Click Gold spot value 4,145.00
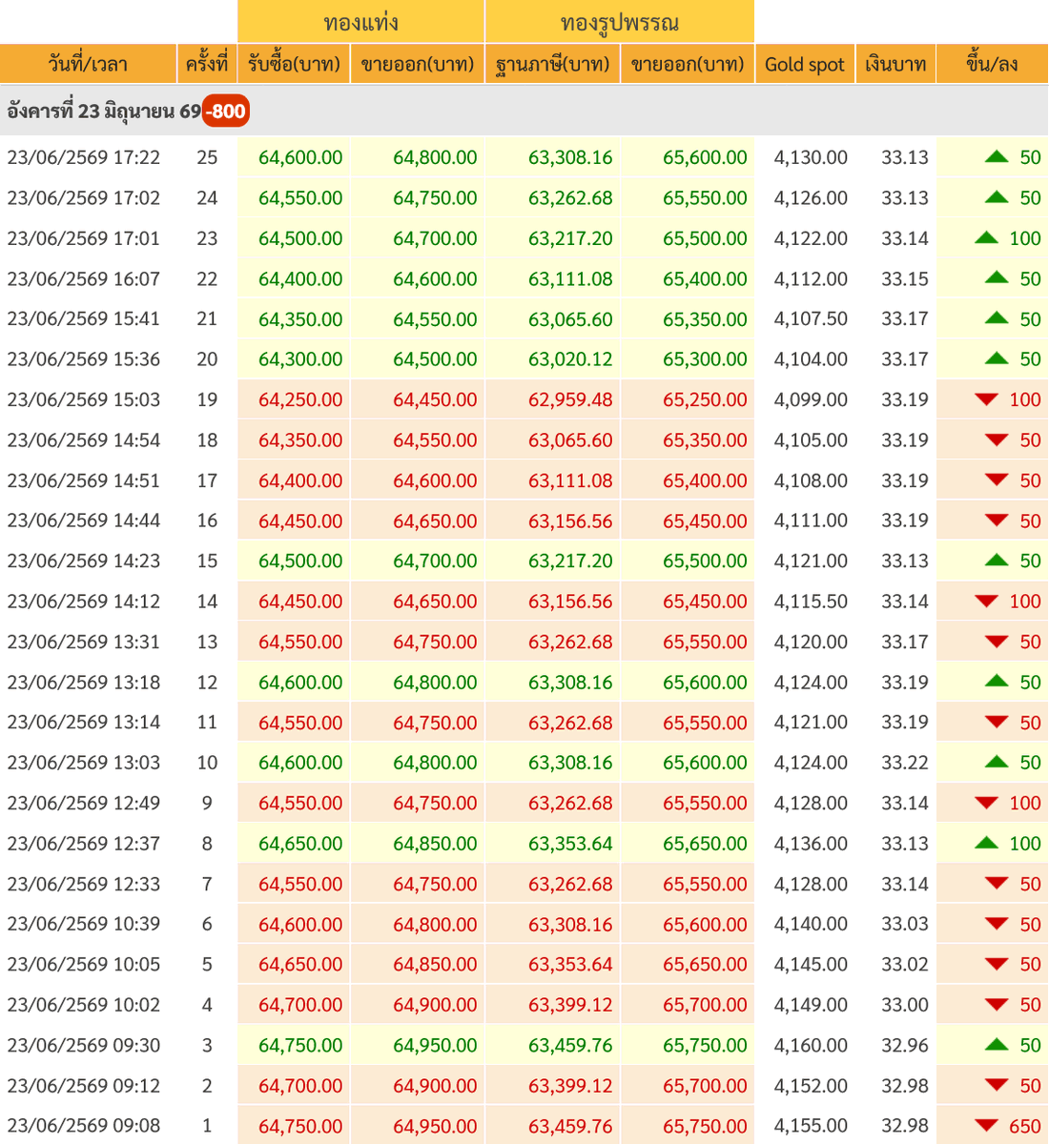1049x1144 pixels. point(811,964)
